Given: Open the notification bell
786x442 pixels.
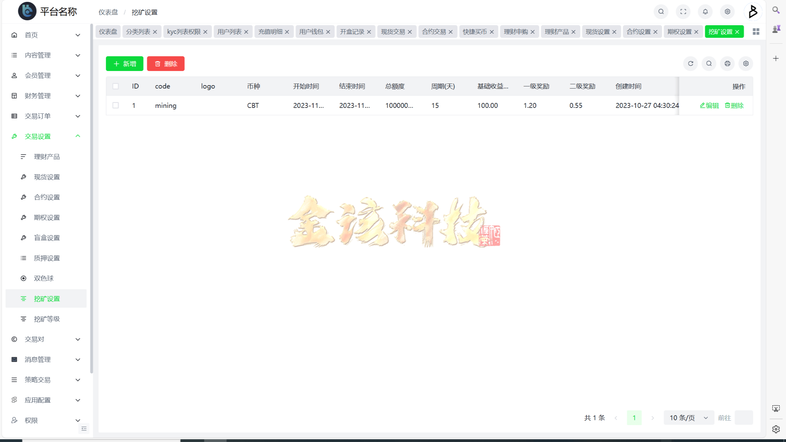Looking at the screenshot, I should (705, 12).
